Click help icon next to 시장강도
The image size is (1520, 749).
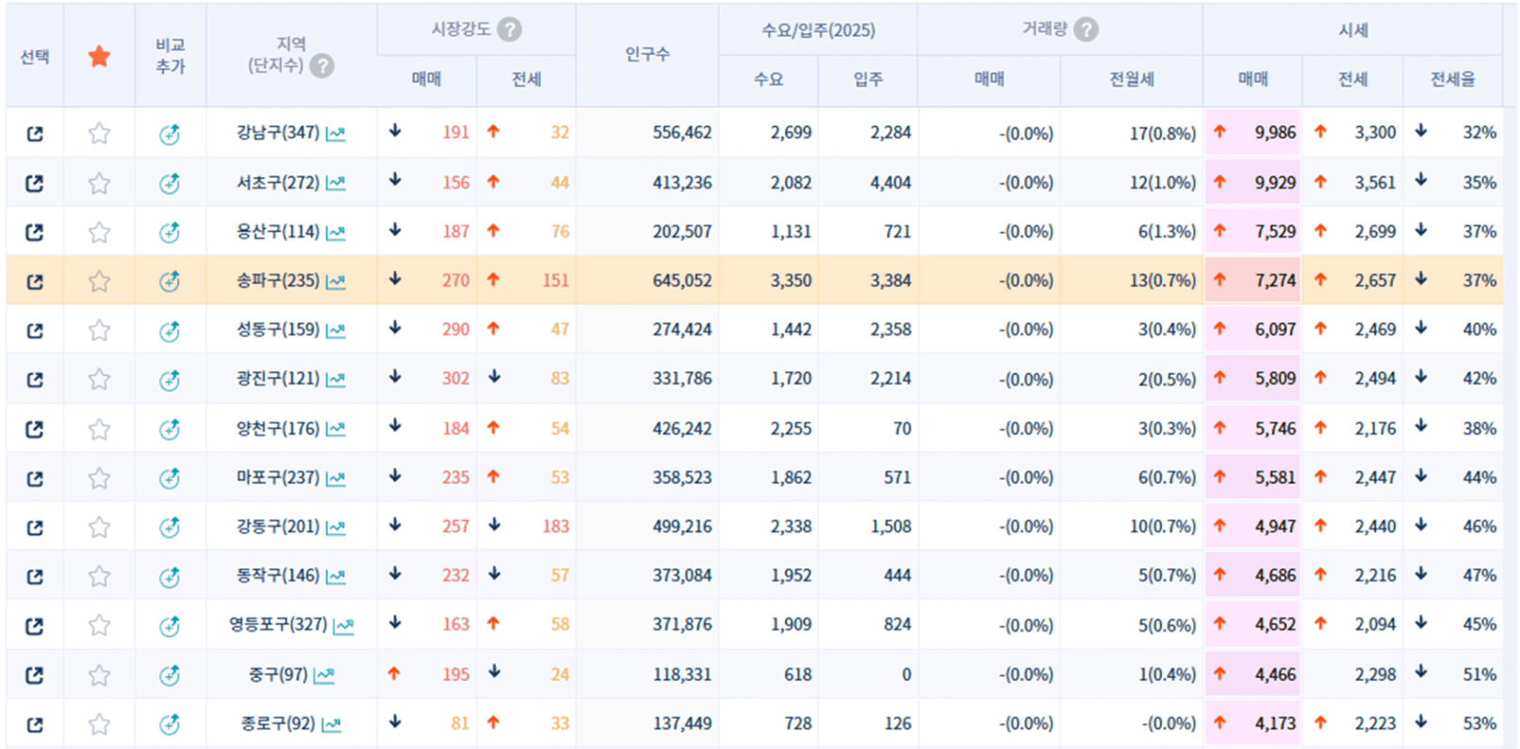509,30
